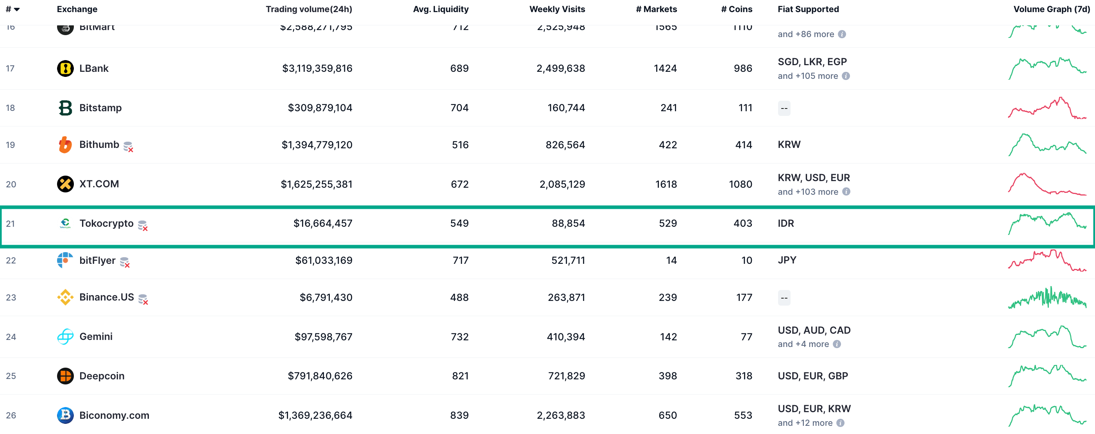Viewport: 1095px width, 434px height.
Task: Click Bithumb 7-day volume graph
Action: click(1047, 145)
